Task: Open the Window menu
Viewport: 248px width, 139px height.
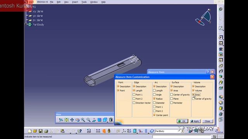Action: [x=94, y=2]
